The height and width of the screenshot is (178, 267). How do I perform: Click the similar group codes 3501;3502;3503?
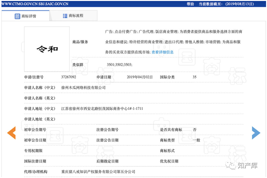point(120,65)
